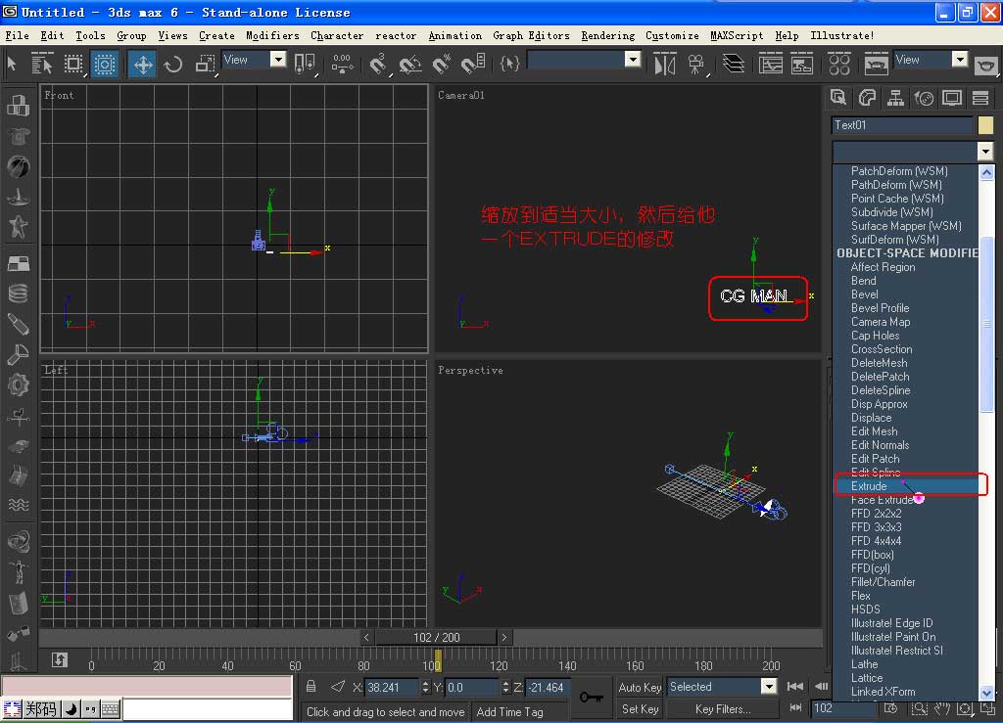Image resolution: width=1003 pixels, height=723 pixels.
Task: Open the Rendering menu
Action: pyautogui.click(x=607, y=36)
